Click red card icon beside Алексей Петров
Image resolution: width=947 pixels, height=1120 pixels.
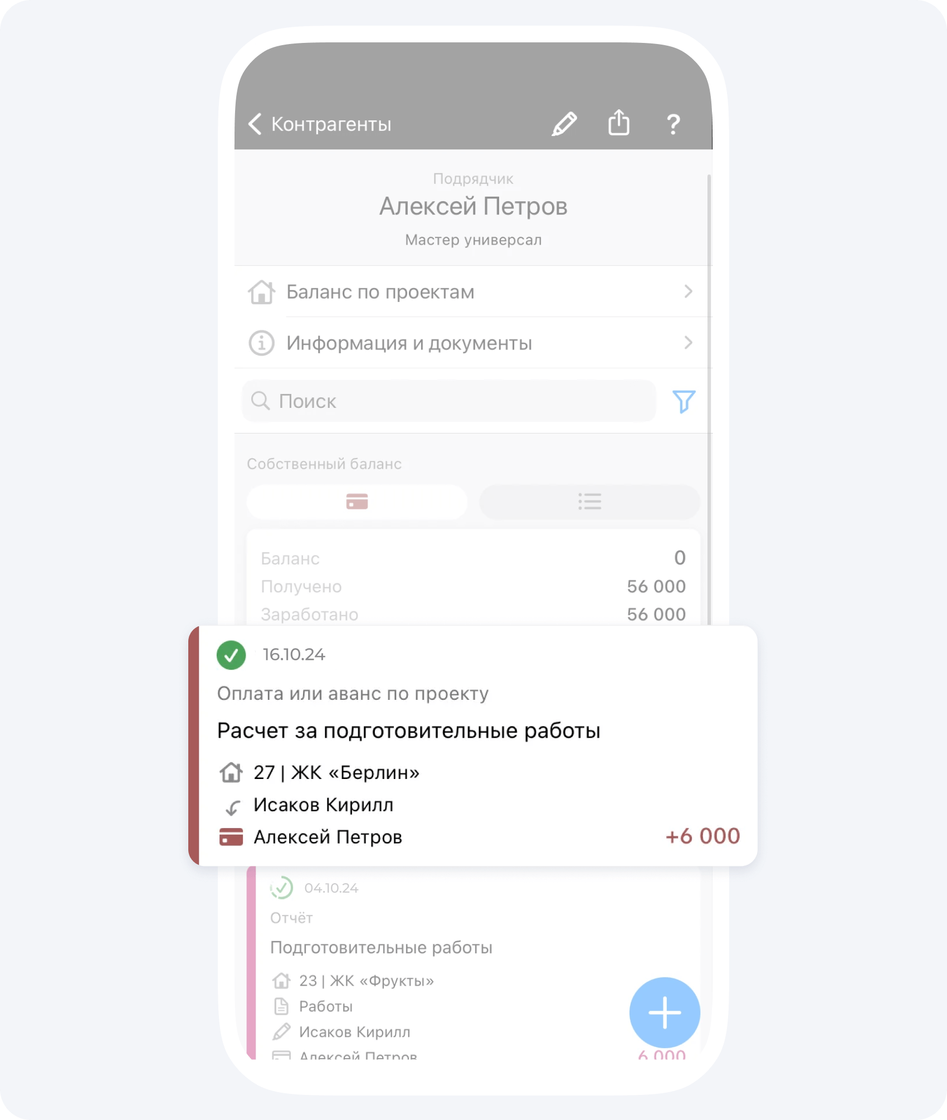pos(231,837)
